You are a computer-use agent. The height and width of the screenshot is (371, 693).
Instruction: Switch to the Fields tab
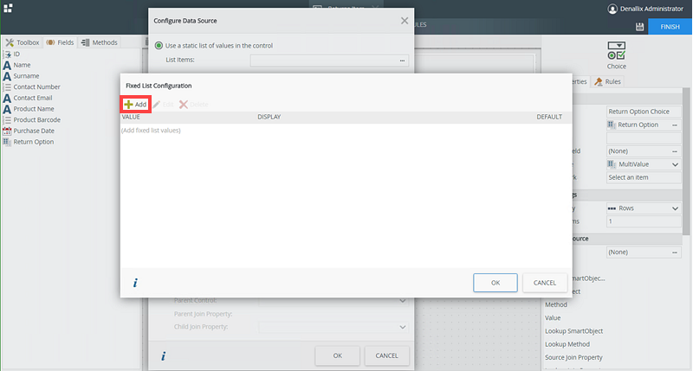point(60,42)
